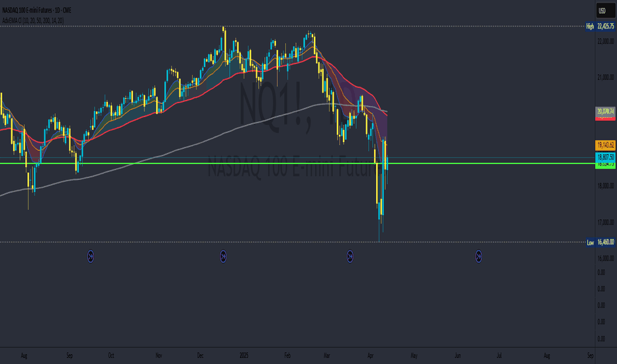617x364 pixels.
Task: Click the event marker icon below mid-June
Action: 479,257
